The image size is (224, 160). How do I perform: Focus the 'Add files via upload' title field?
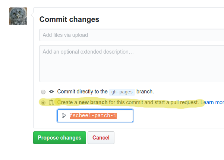tap(132, 35)
